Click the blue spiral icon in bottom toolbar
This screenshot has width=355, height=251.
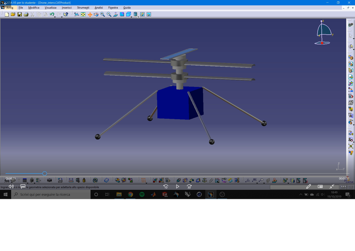click(95, 180)
